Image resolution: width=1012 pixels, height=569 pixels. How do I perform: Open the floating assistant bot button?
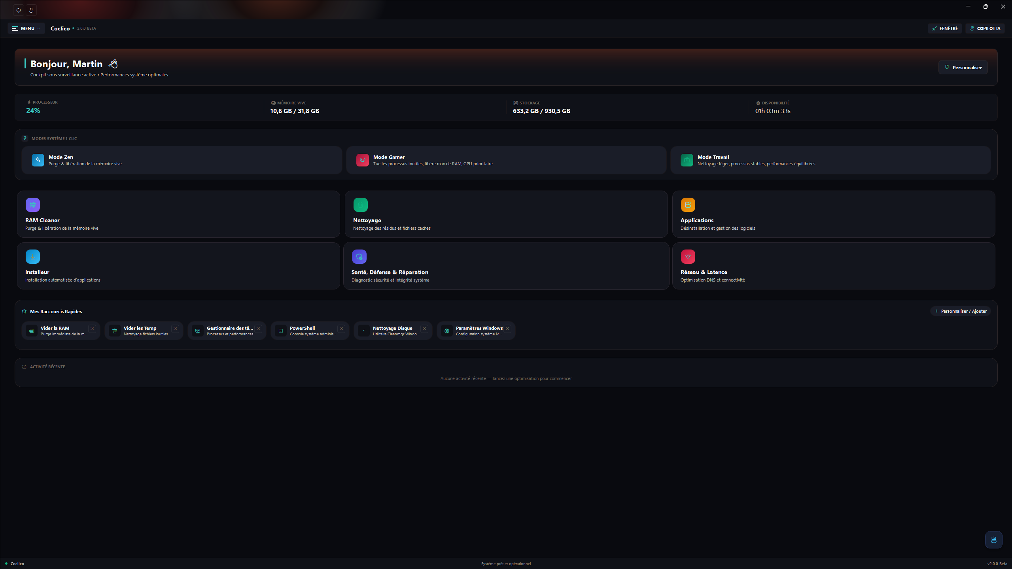pos(993,540)
